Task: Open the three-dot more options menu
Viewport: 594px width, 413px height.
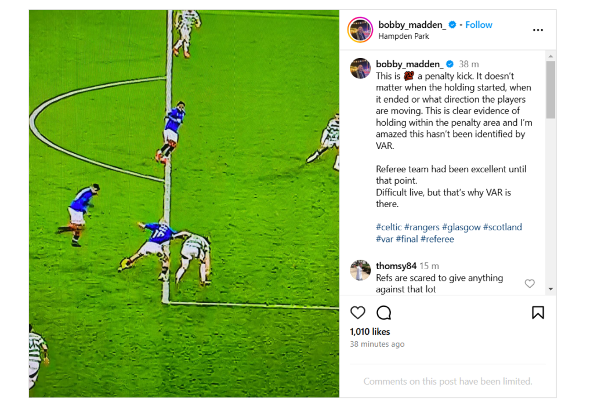Action: pos(538,30)
